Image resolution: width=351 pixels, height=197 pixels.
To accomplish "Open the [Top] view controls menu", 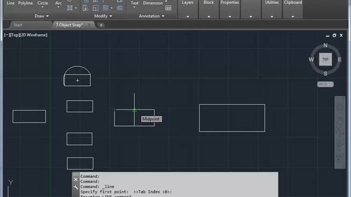I will pos(14,35).
